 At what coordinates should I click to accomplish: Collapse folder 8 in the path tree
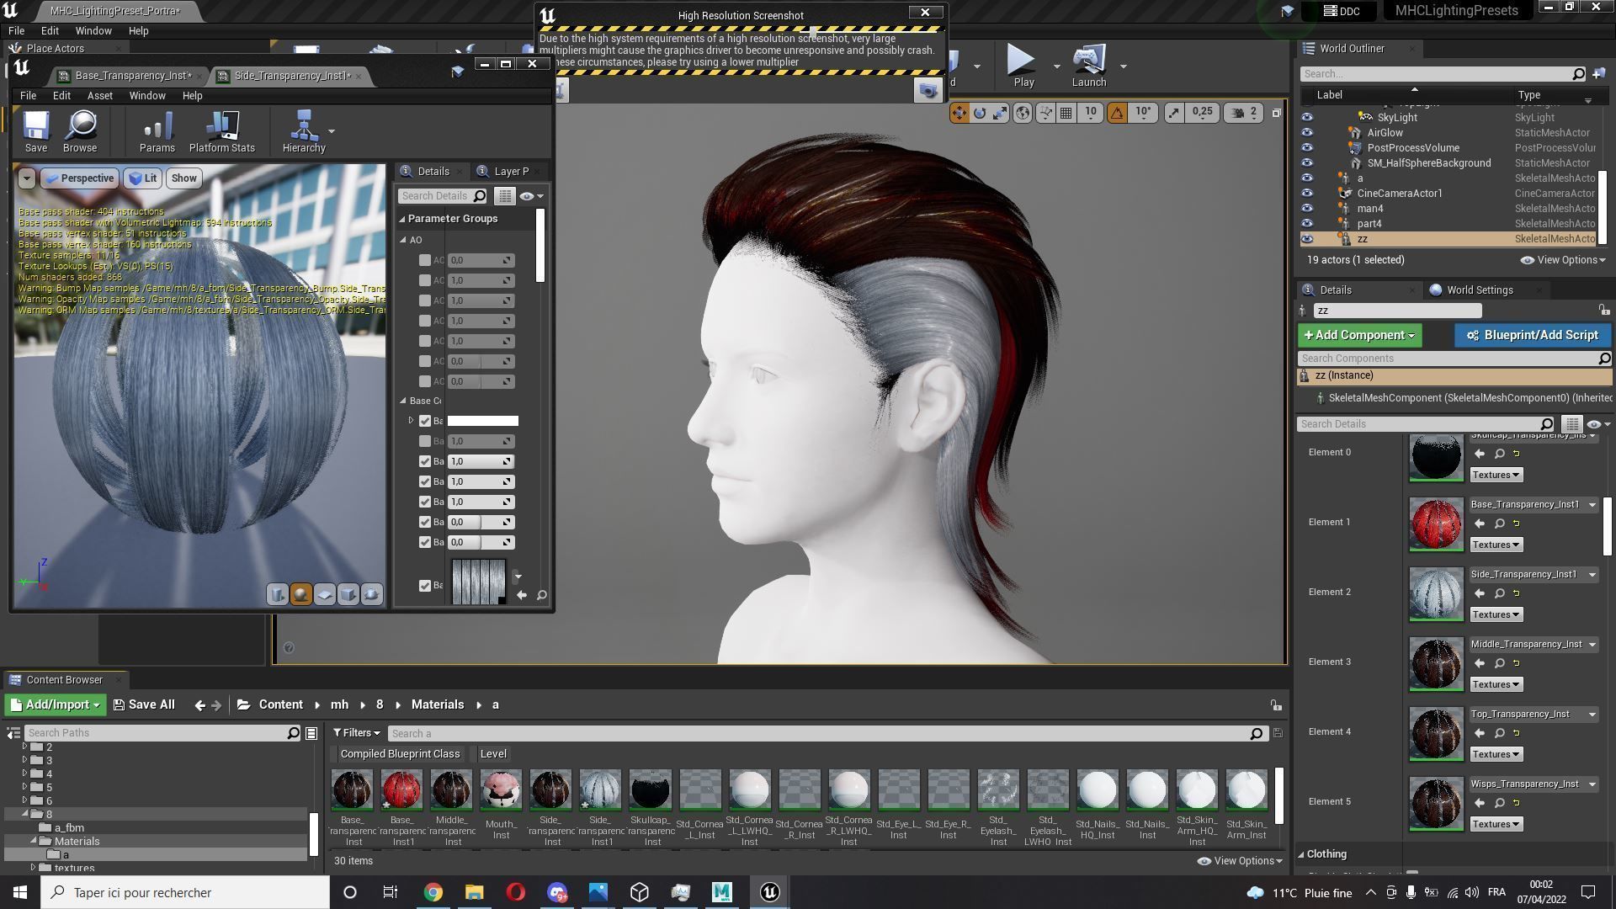pos(25,815)
